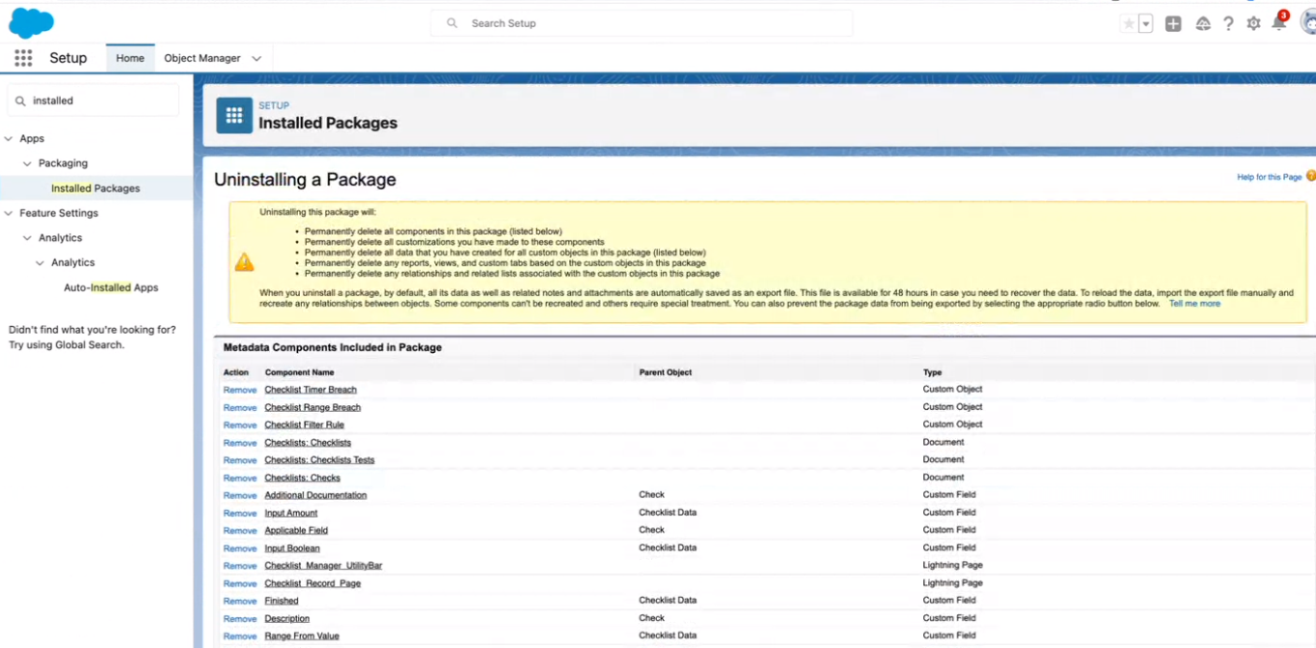This screenshot has width=1316, height=648.
Task: Expand the Object Manager tab dropdown chevron
Action: 256,58
